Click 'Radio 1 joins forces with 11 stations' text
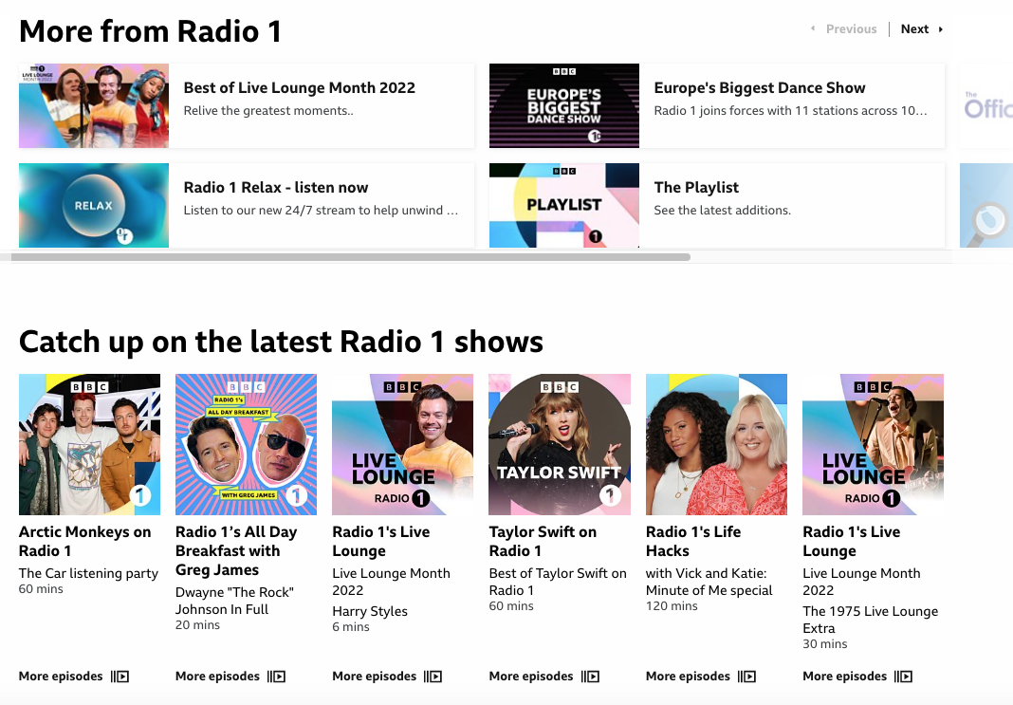Screen dimensions: 1013x705 (791, 110)
